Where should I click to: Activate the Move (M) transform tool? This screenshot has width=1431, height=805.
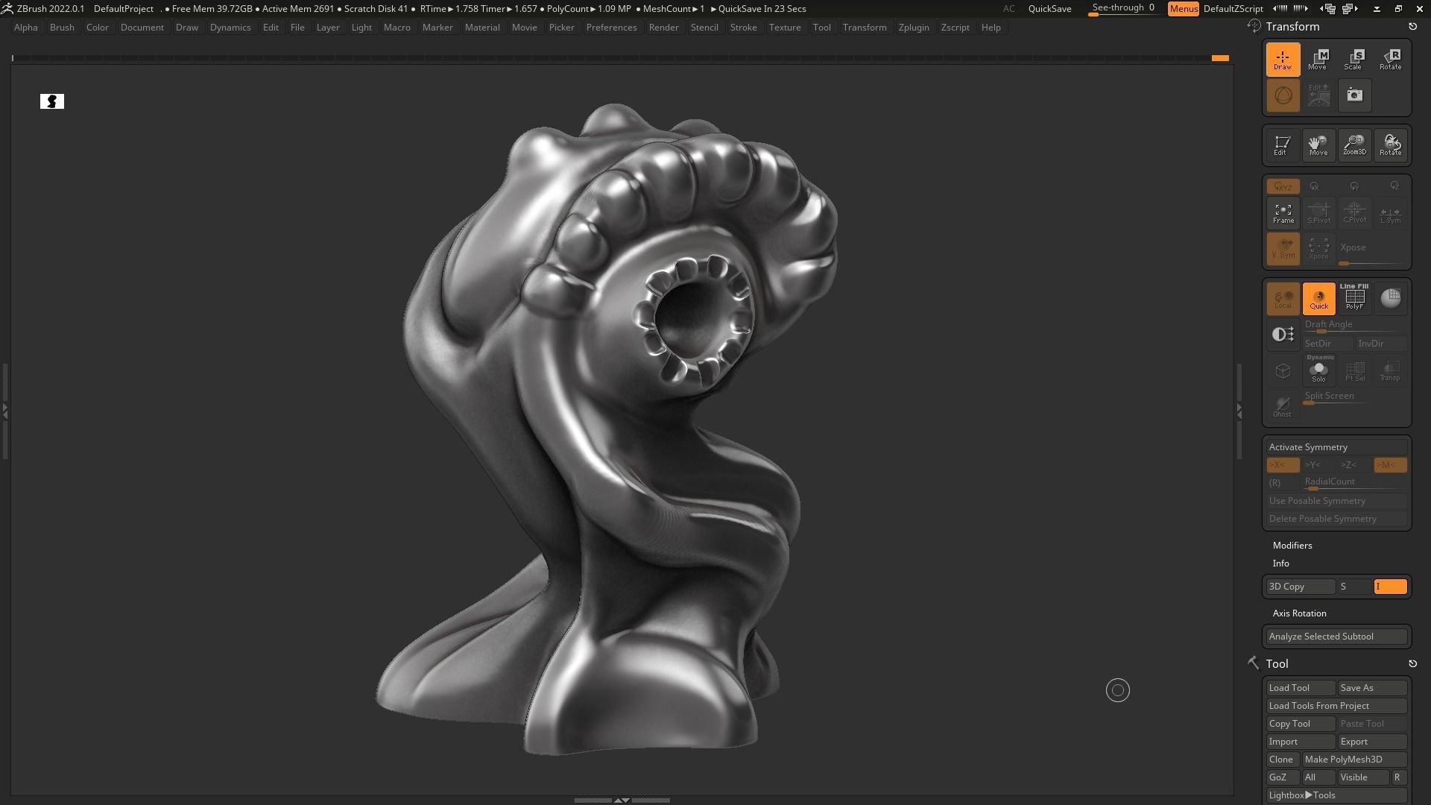tap(1318, 60)
